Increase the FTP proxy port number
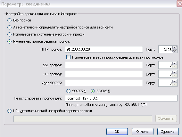Viewport: 182px width, 137px height. (175, 72)
